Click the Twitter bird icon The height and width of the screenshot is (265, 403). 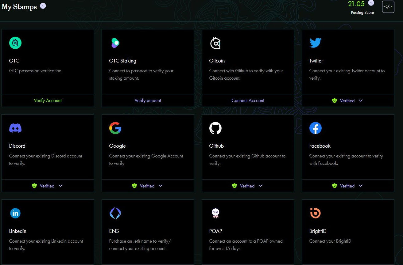[316, 43]
